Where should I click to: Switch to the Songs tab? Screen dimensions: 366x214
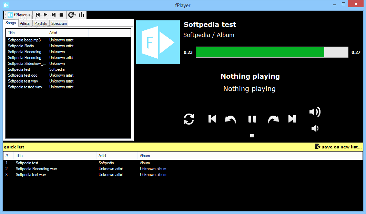click(x=11, y=23)
